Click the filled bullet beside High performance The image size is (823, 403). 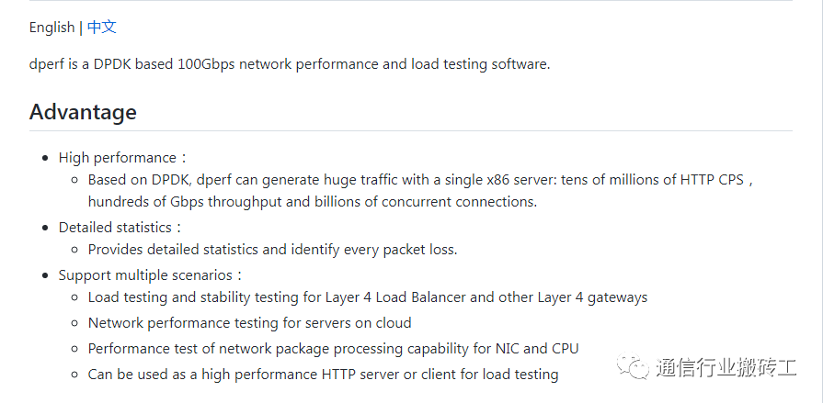[47, 158]
